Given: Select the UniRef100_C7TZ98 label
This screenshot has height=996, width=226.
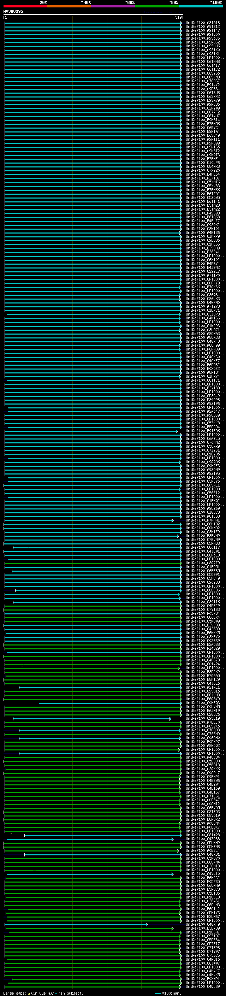Looking at the screenshot, I should (202, 948).
